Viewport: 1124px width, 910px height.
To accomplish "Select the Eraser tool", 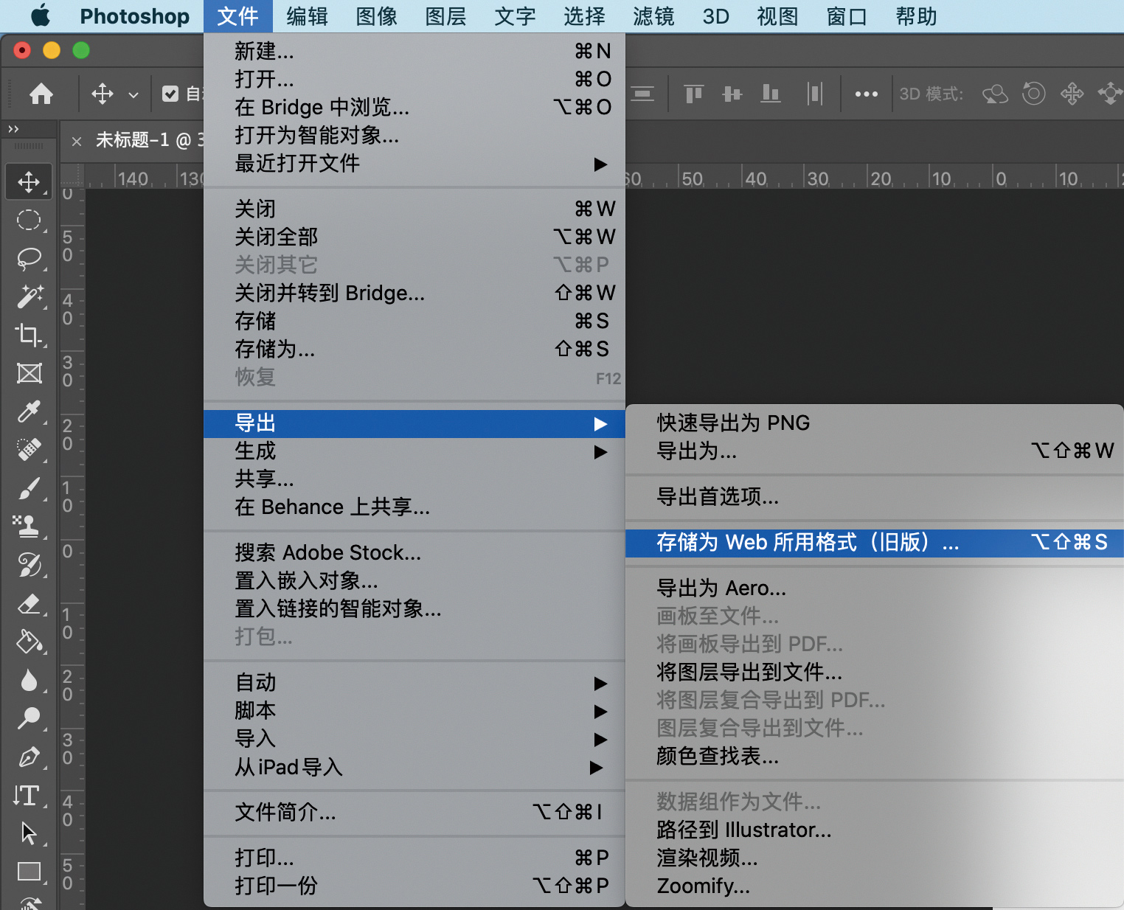I will pyautogui.click(x=29, y=603).
